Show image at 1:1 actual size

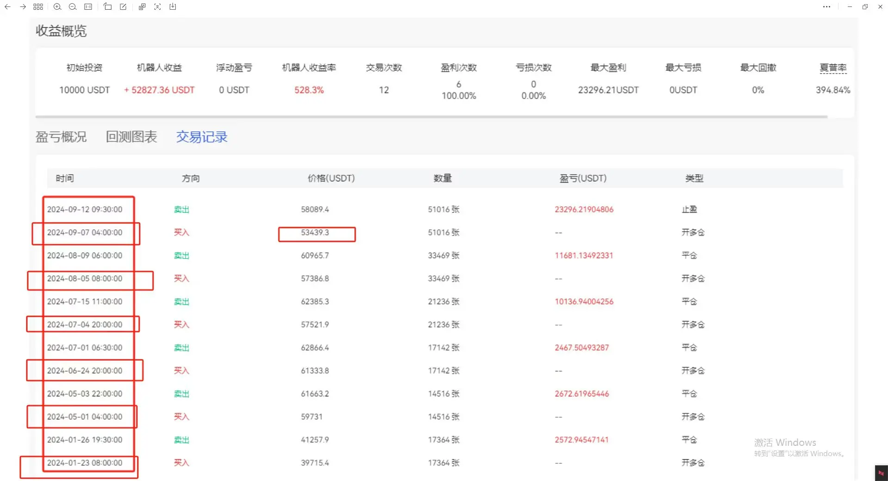(x=88, y=7)
